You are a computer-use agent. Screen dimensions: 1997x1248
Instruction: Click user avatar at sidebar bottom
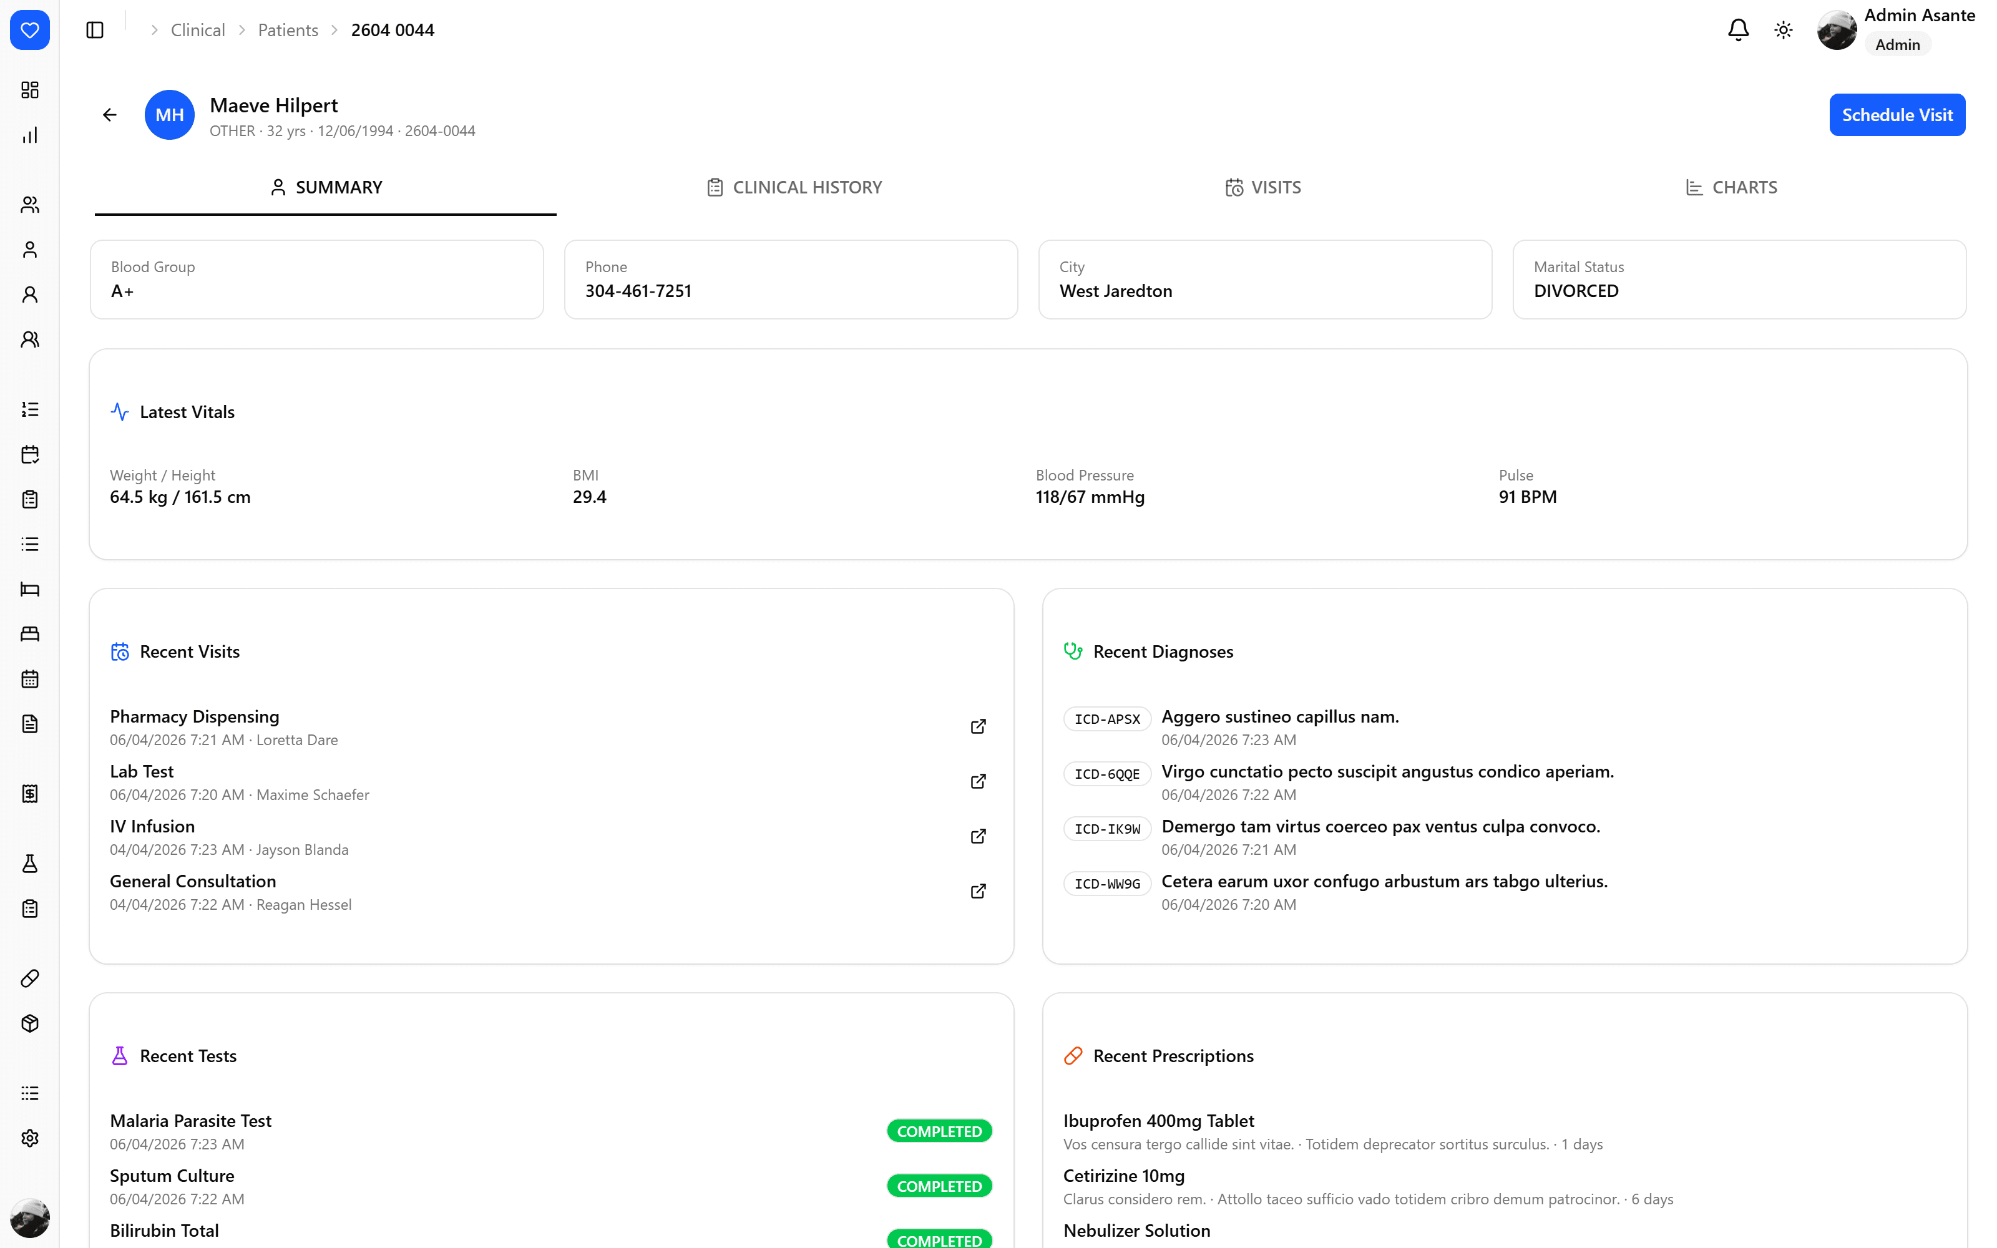tap(30, 1218)
